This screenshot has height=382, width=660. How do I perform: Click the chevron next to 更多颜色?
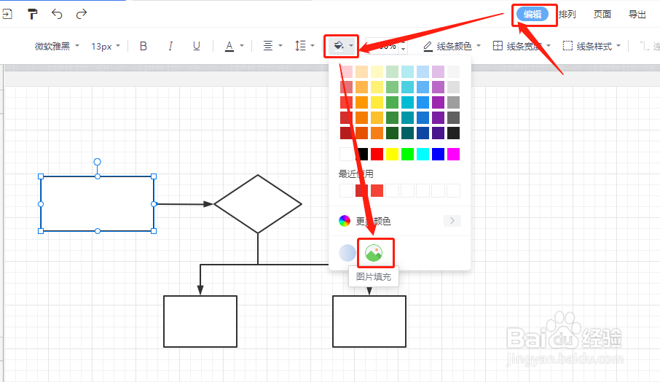click(452, 221)
